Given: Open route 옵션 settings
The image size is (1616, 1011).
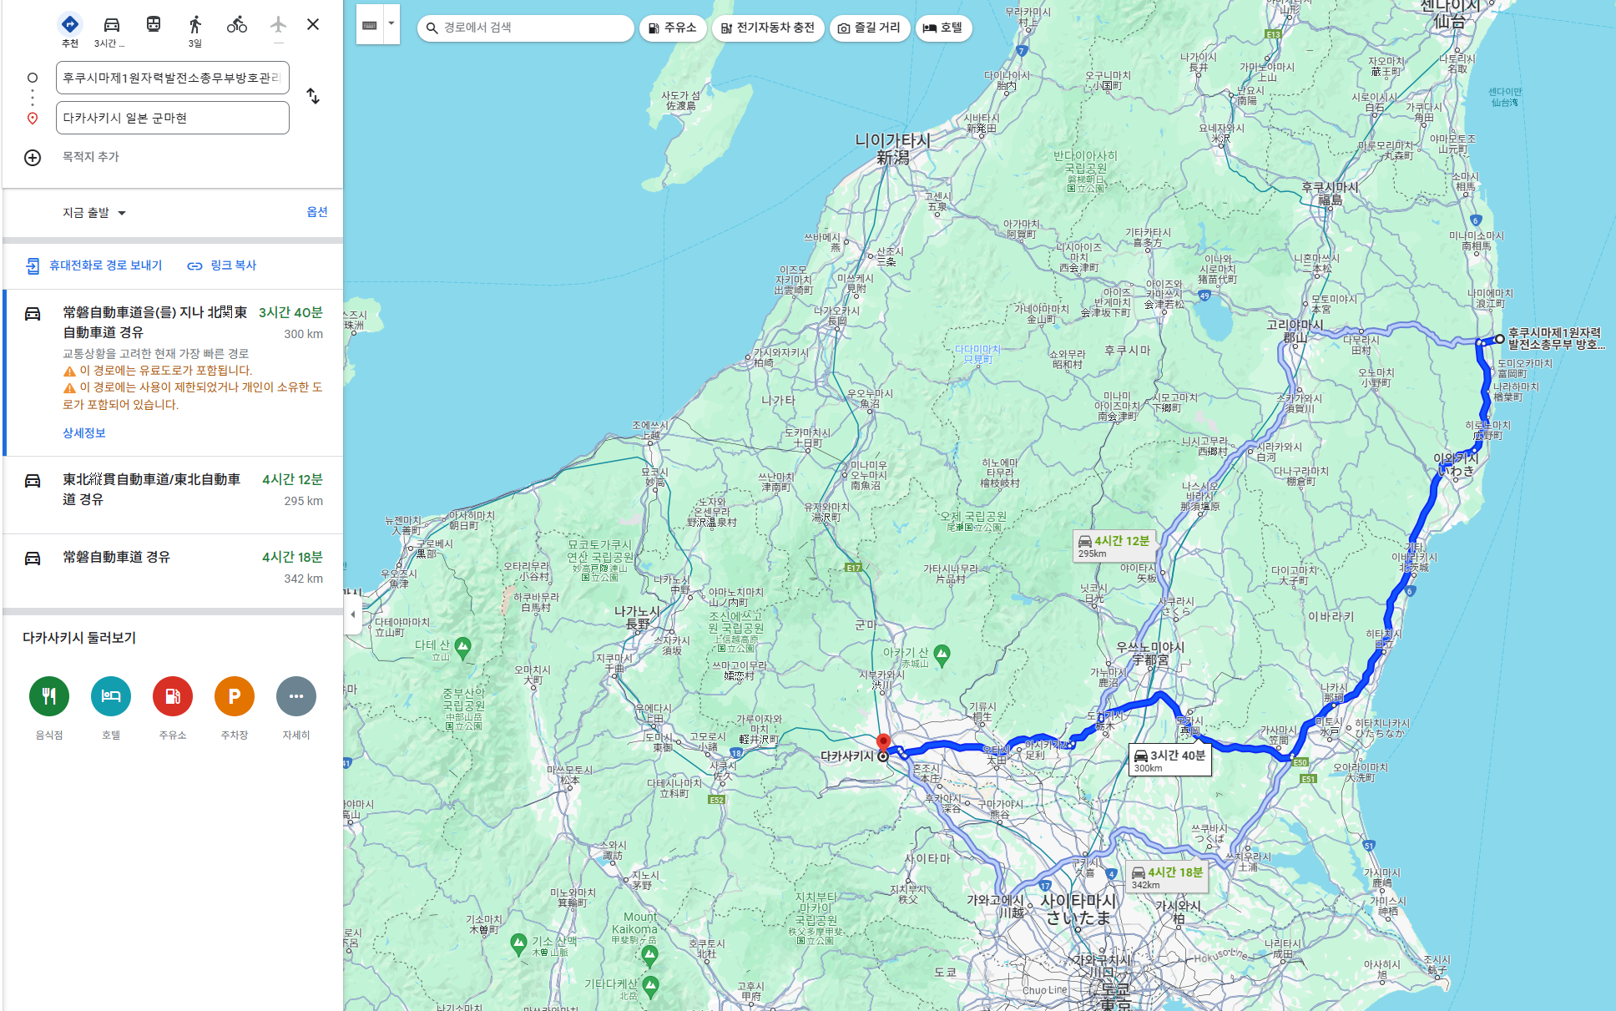Looking at the screenshot, I should pyautogui.click(x=317, y=212).
